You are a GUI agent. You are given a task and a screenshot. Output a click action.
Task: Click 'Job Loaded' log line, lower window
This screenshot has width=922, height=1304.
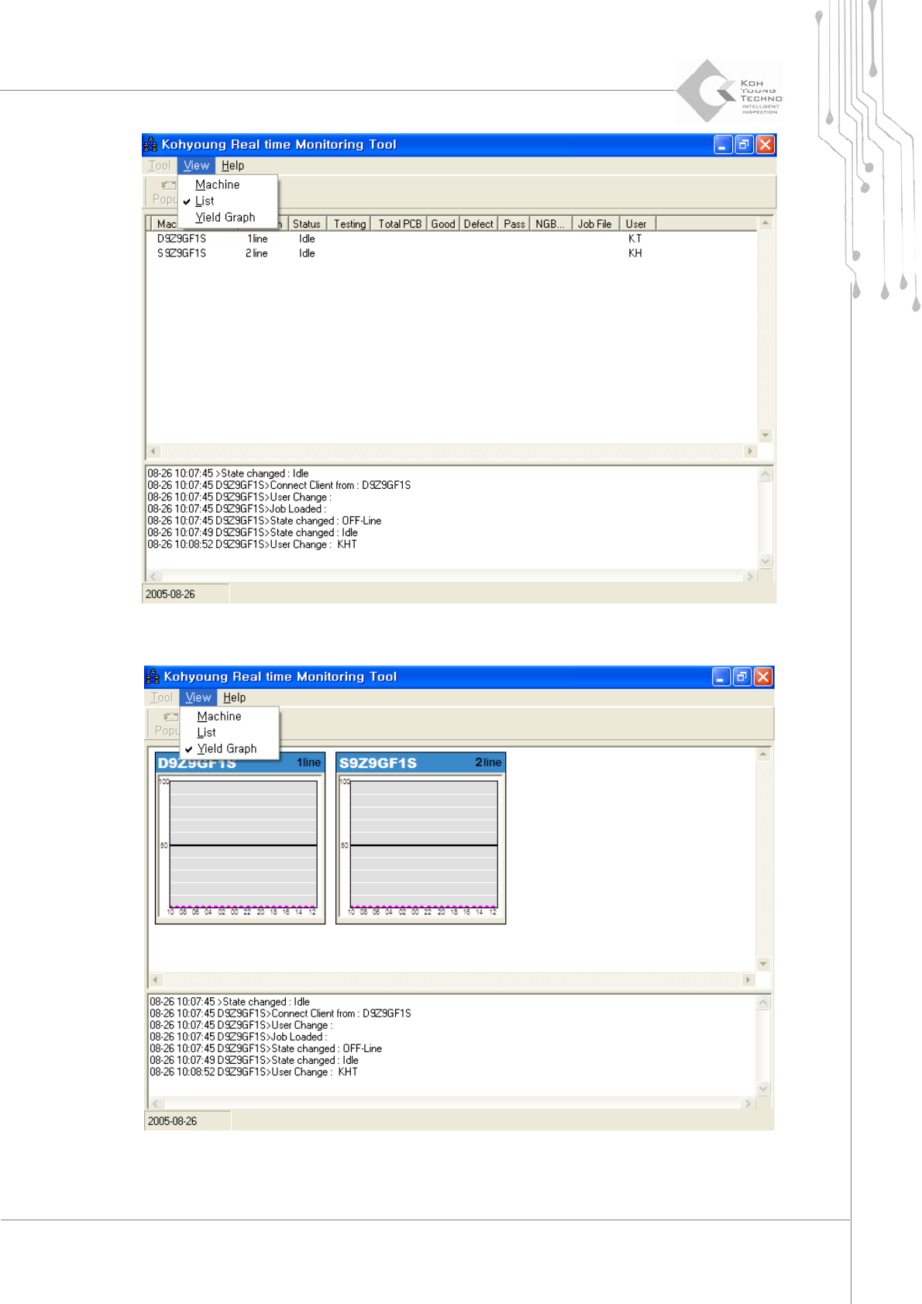(238, 1037)
